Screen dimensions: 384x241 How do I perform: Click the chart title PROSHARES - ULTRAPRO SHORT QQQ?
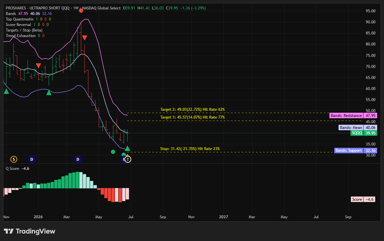[x=37, y=8]
